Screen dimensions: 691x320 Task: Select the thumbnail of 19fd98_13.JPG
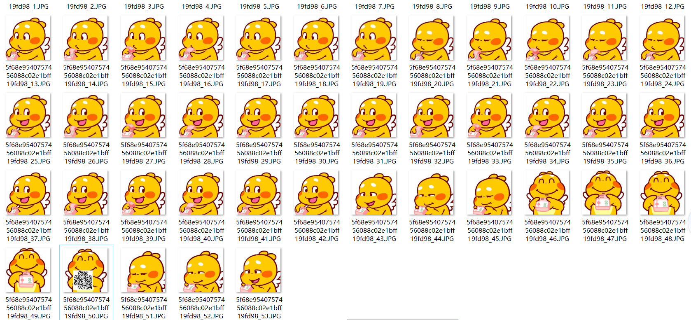tap(28, 38)
